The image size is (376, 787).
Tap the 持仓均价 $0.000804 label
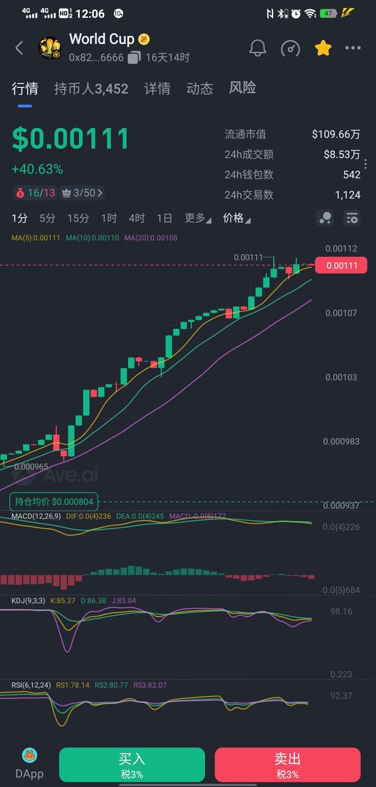55,502
